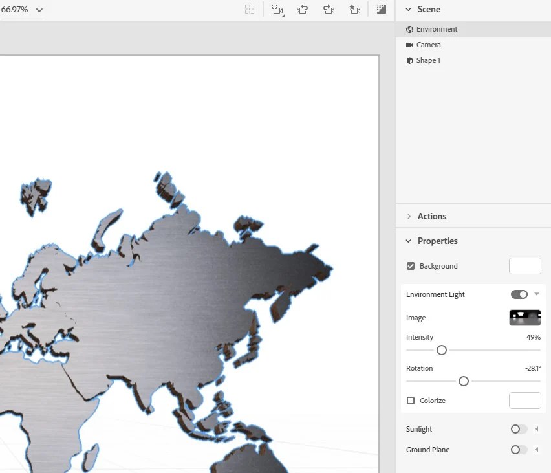
Task: Click the disabled select-and-align grid icon
Action: [250, 9]
